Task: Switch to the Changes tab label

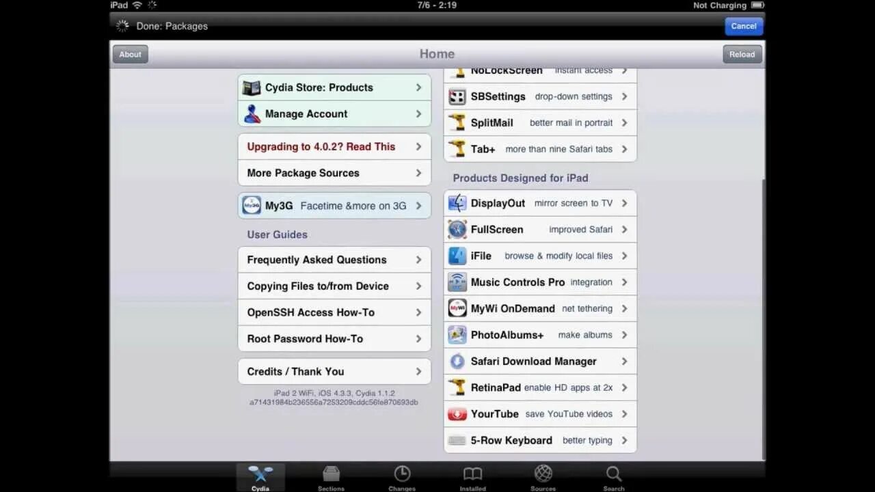Action: tap(402, 489)
